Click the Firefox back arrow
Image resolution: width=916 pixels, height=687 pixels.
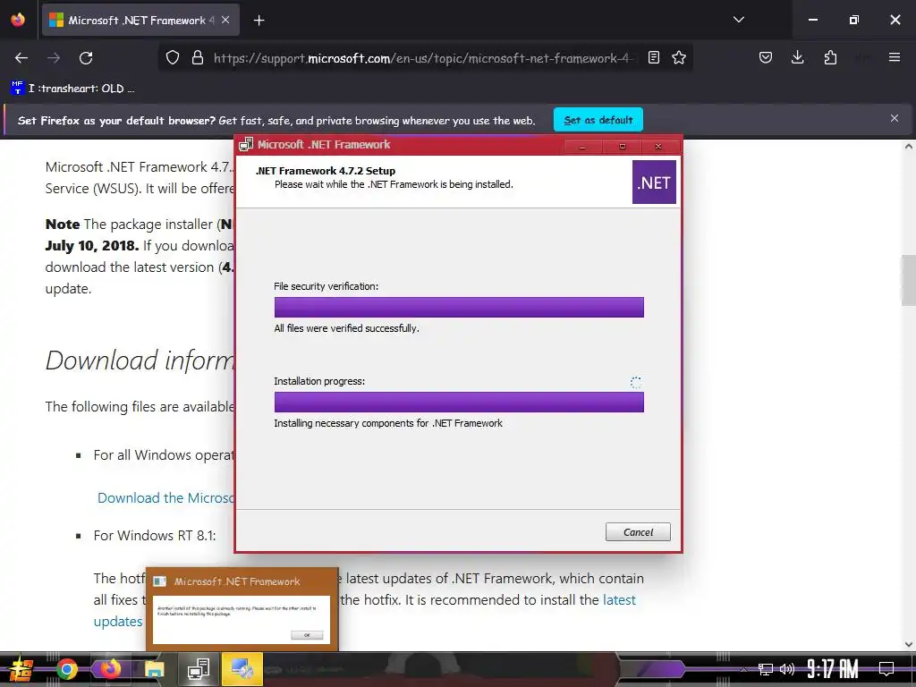pyautogui.click(x=21, y=58)
